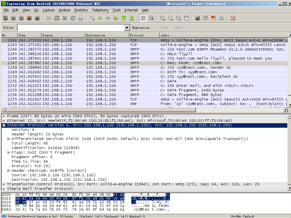Select the Identification: 0x2e3e field
Image resolution: width=291 pixels, height=218 pixels.
tap(45, 148)
